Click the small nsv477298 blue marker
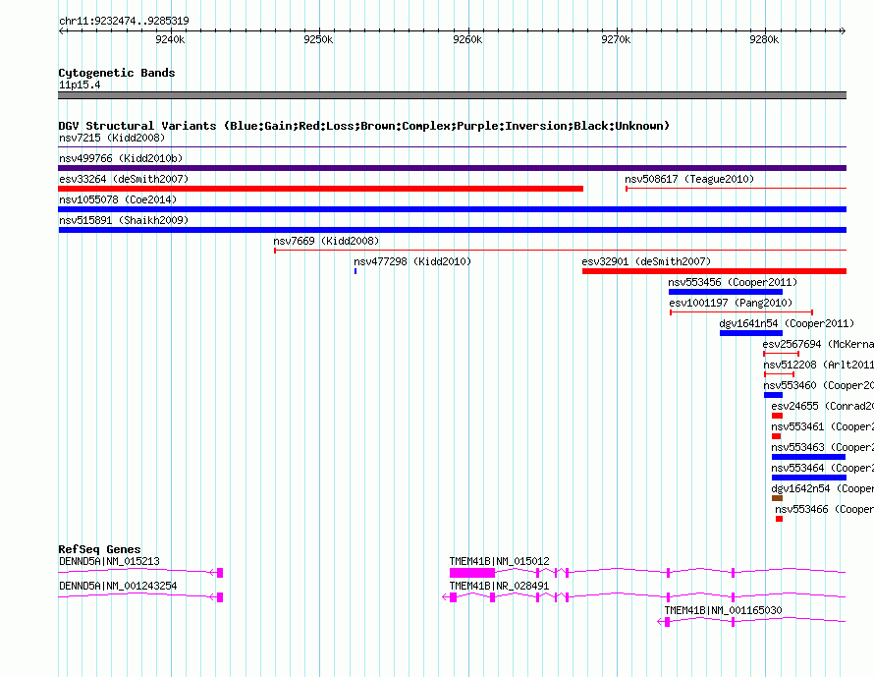This screenshot has width=874, height=677. point(355,271)
